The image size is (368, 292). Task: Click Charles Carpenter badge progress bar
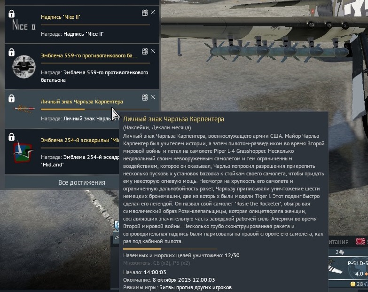pos(95,109)
